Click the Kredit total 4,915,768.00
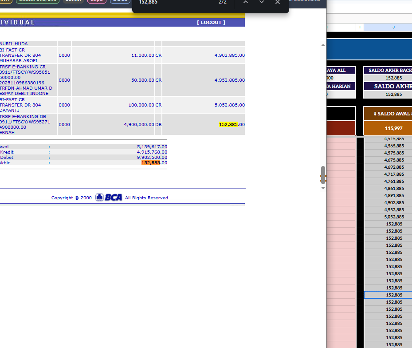 (x=152, y=152)
